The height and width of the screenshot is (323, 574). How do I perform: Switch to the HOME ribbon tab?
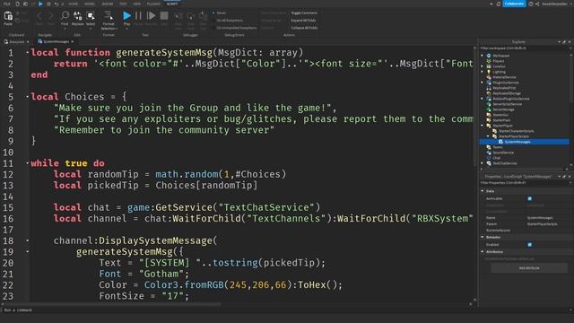tap(74, 4)
